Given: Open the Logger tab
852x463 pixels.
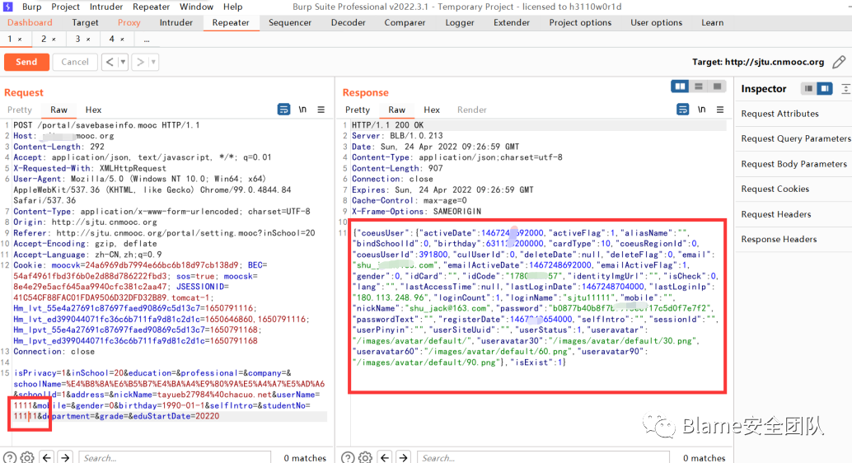Looking at the screenshot, I should [x=460, y=22].
